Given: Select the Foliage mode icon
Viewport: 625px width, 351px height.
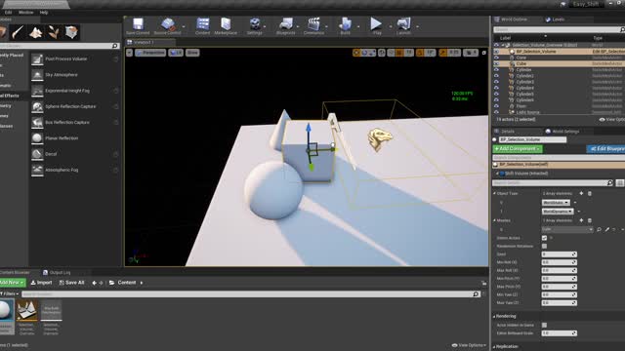Looking at the screenshot, I should click(54, 32).
